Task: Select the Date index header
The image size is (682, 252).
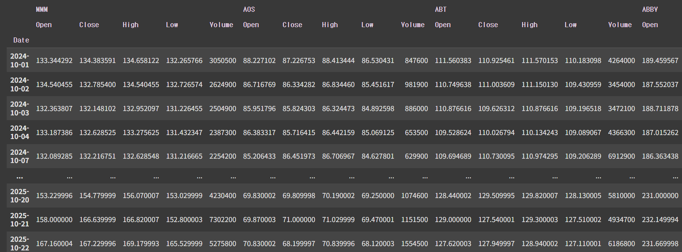Action: [21, 40]
